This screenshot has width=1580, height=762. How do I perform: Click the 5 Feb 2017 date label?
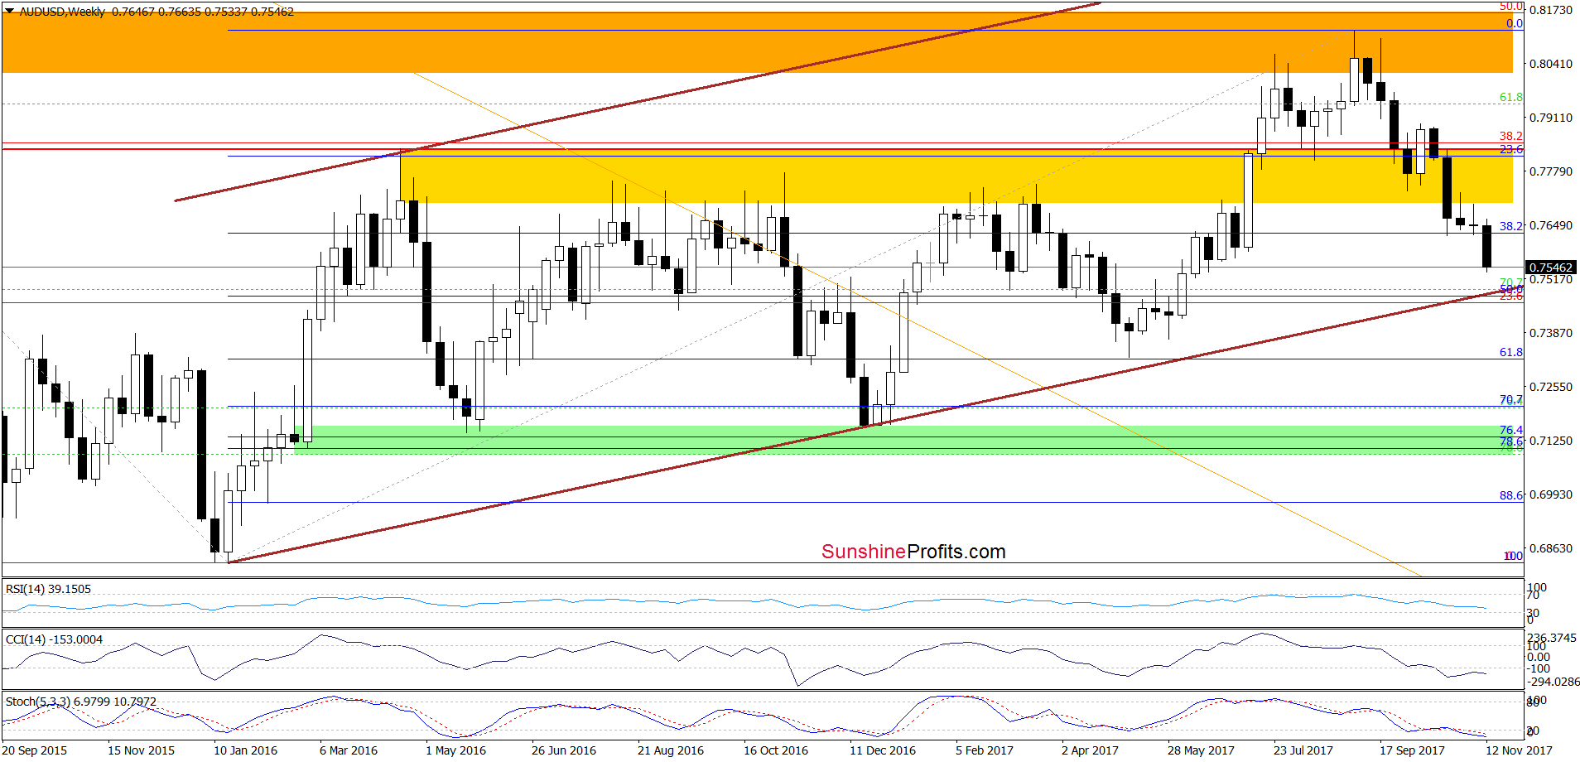(985, 750)
